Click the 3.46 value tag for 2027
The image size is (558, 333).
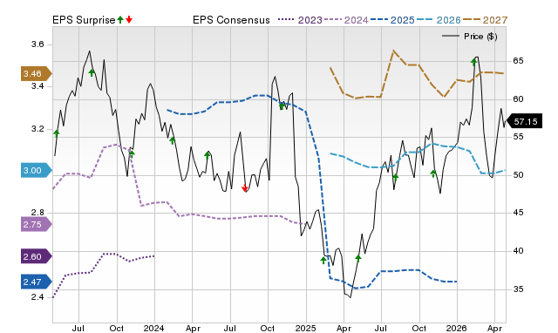[37, 73]
